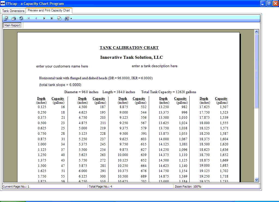Click capacity value 187
The image size is (279, 202).
(x=103, y=107)
